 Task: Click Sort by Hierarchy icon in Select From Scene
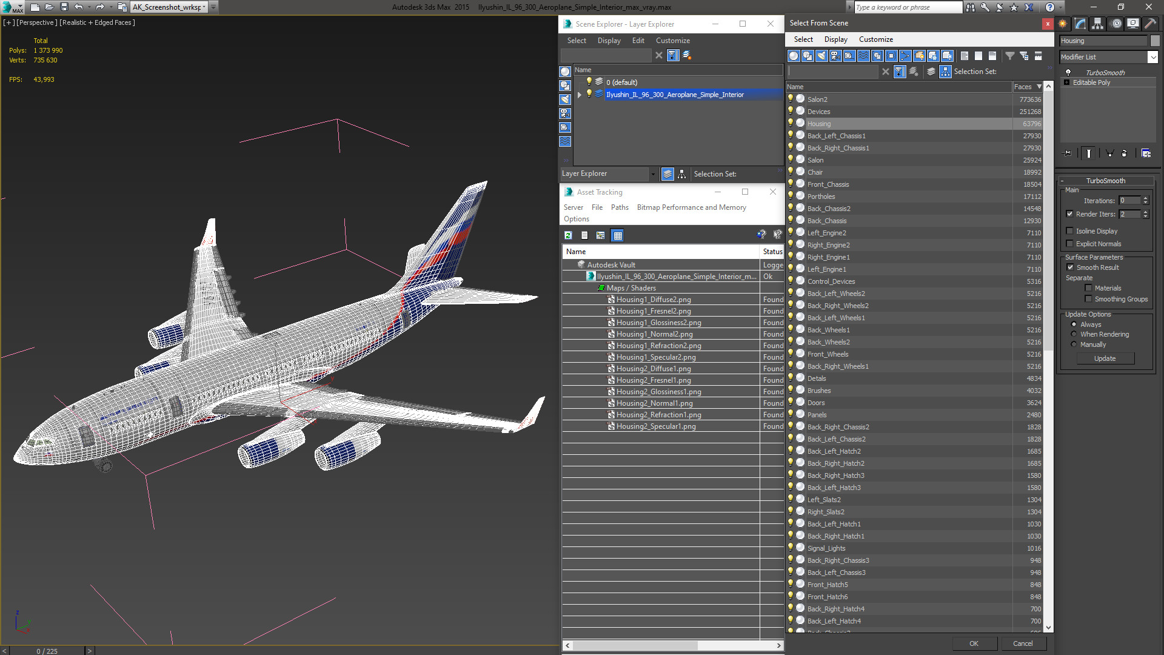coord(945,72)
